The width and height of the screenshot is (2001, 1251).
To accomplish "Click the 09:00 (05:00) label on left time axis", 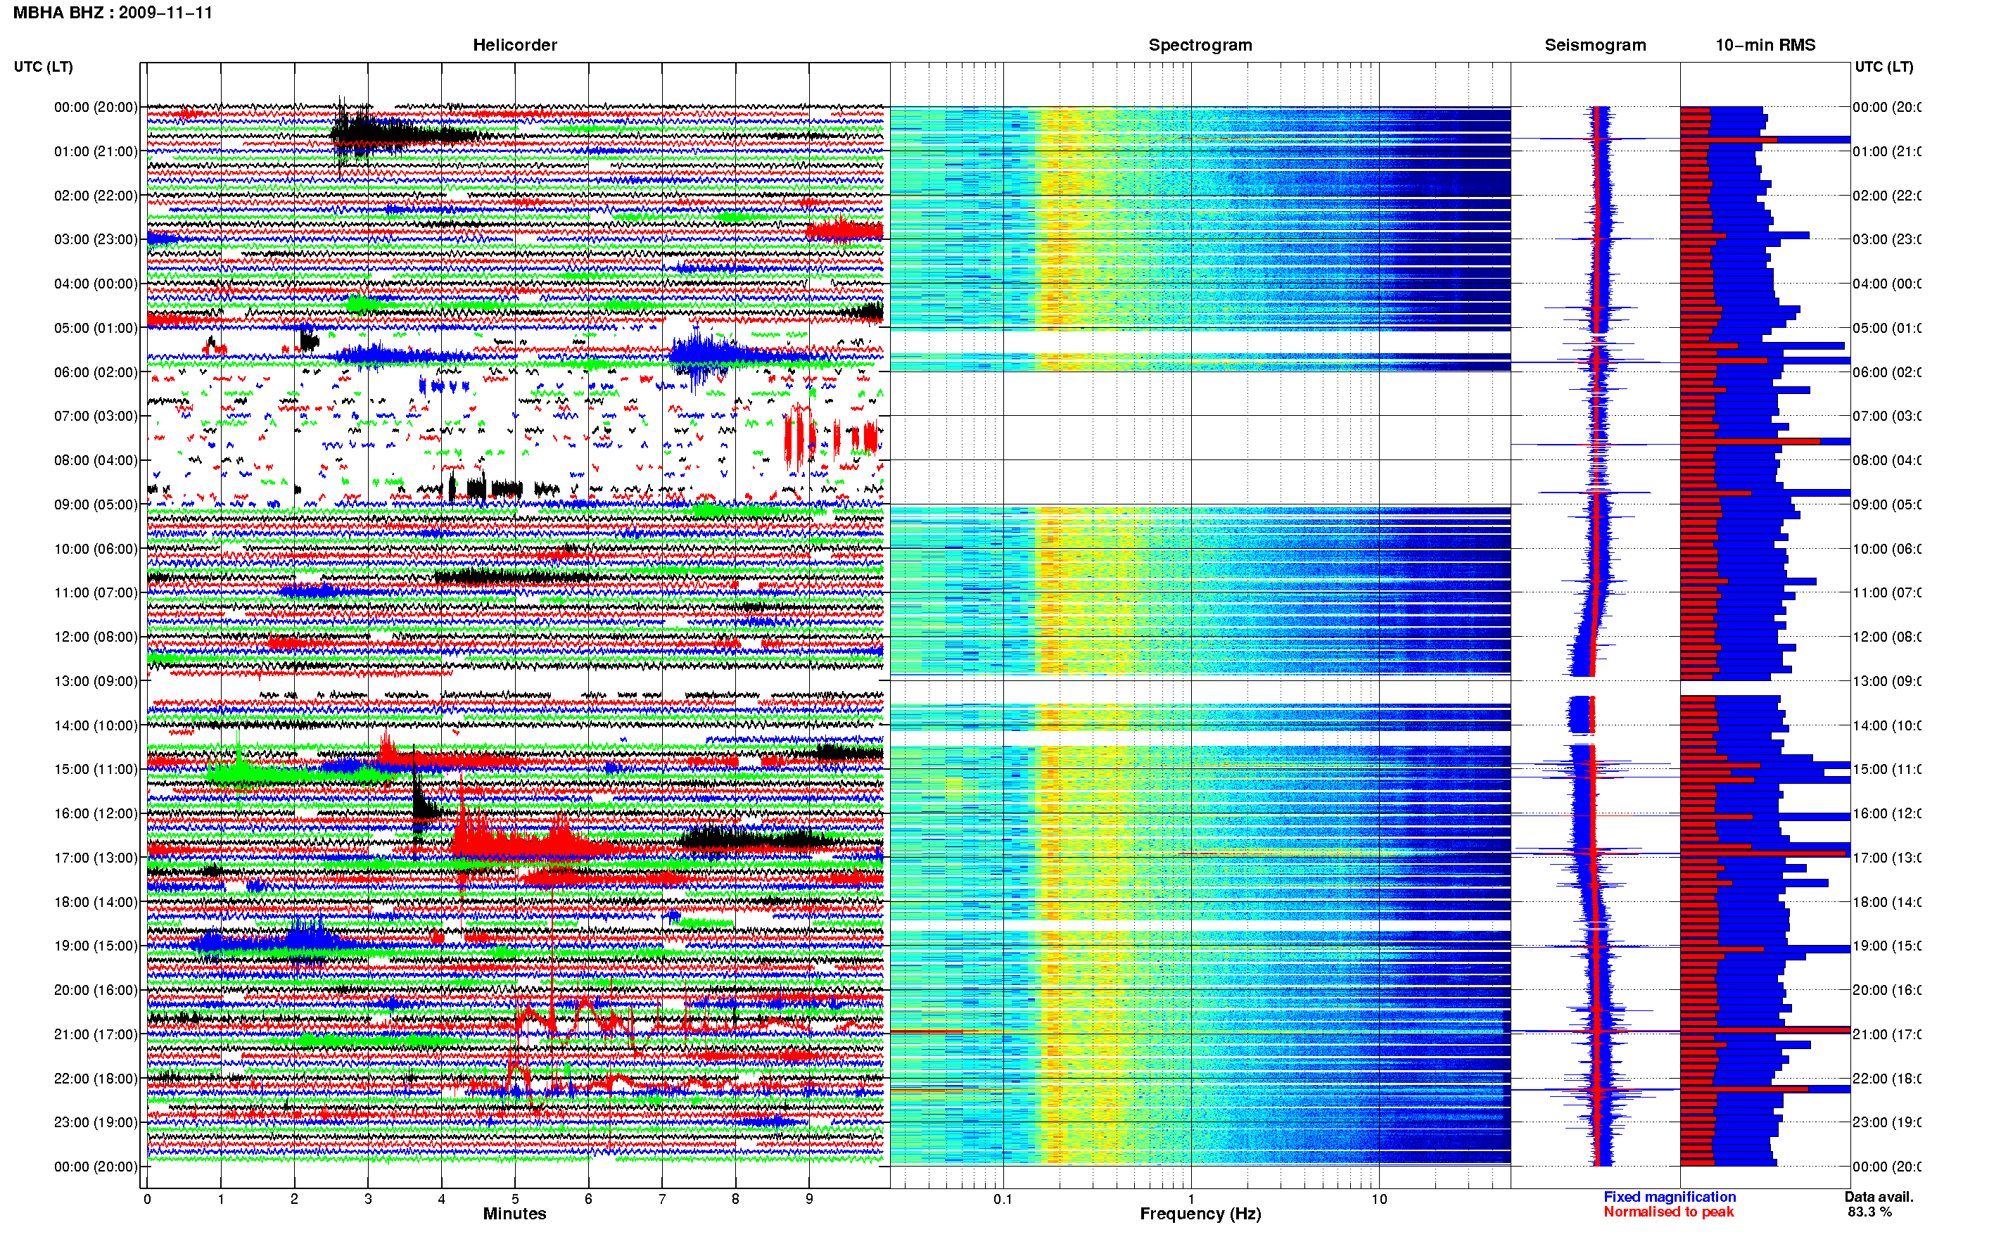I will pyautogui.click(x=96, y=504).
